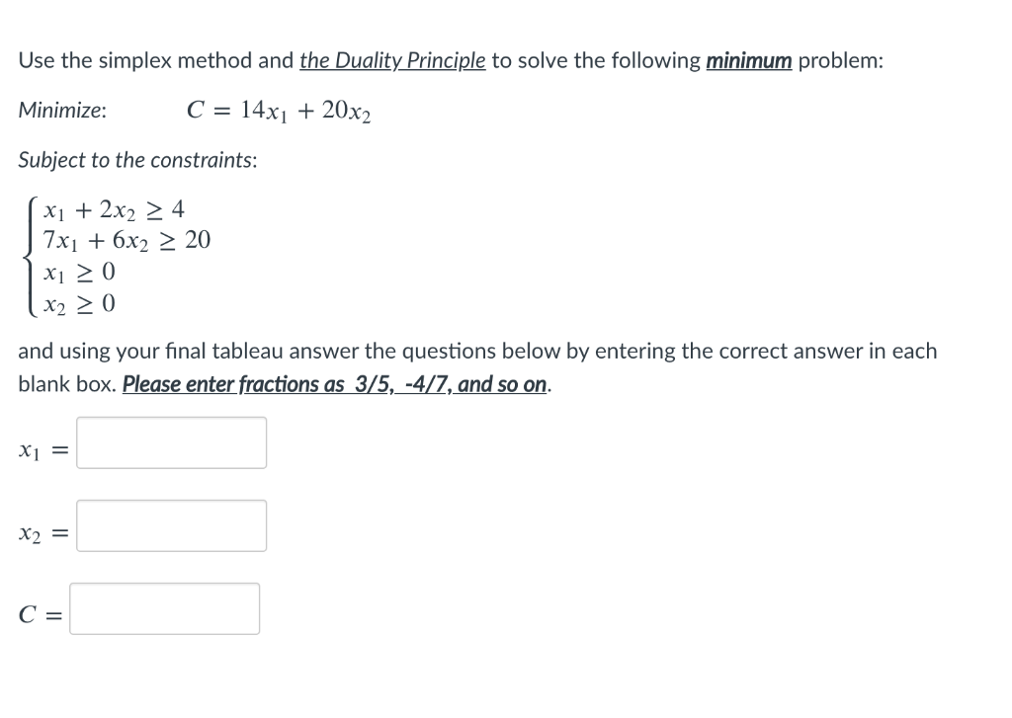1012x718 pixels.
Task: Click the constraint x2 ≥ 0
Action: click(77, 303)
